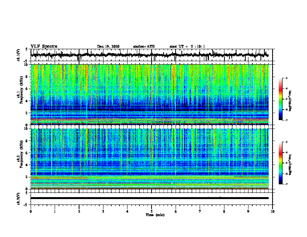Click the ch.2 colorbar's log(PSD) unit label
307x237 pixels.
[x=290, y=165]
